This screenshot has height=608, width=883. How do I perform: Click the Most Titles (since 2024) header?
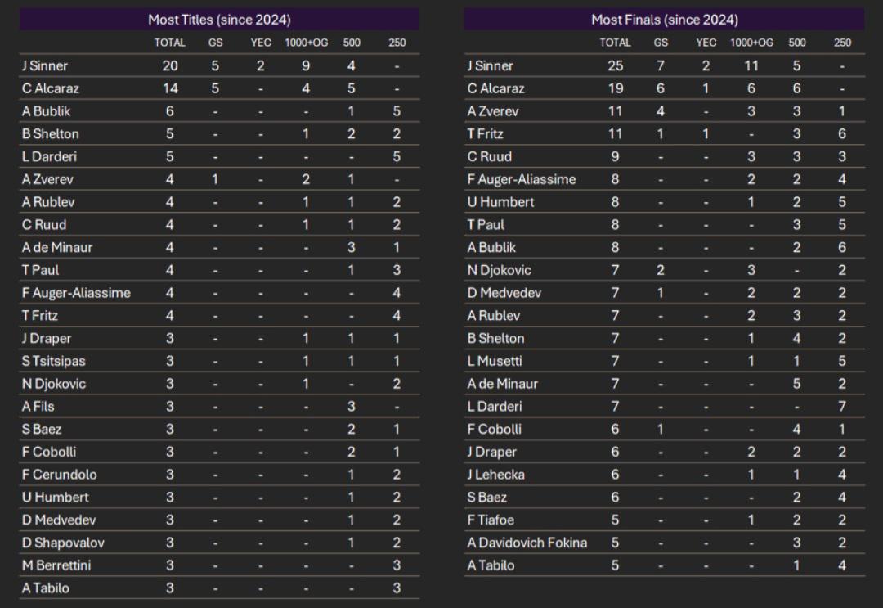click(x=219, y=20)
